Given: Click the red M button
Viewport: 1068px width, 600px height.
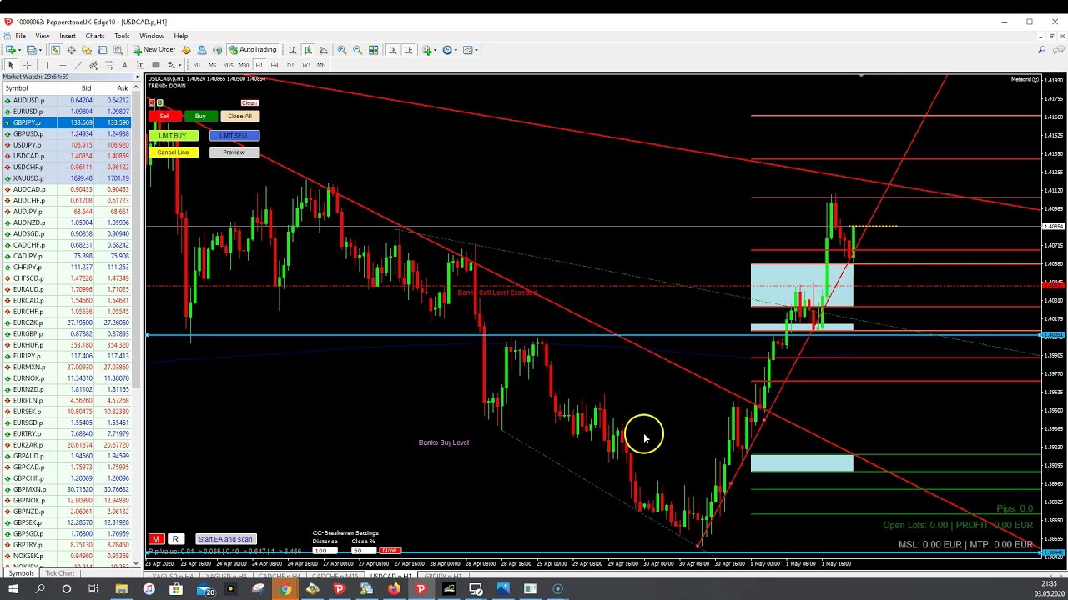Looking at the screenshot, I should tap(155, 539).
